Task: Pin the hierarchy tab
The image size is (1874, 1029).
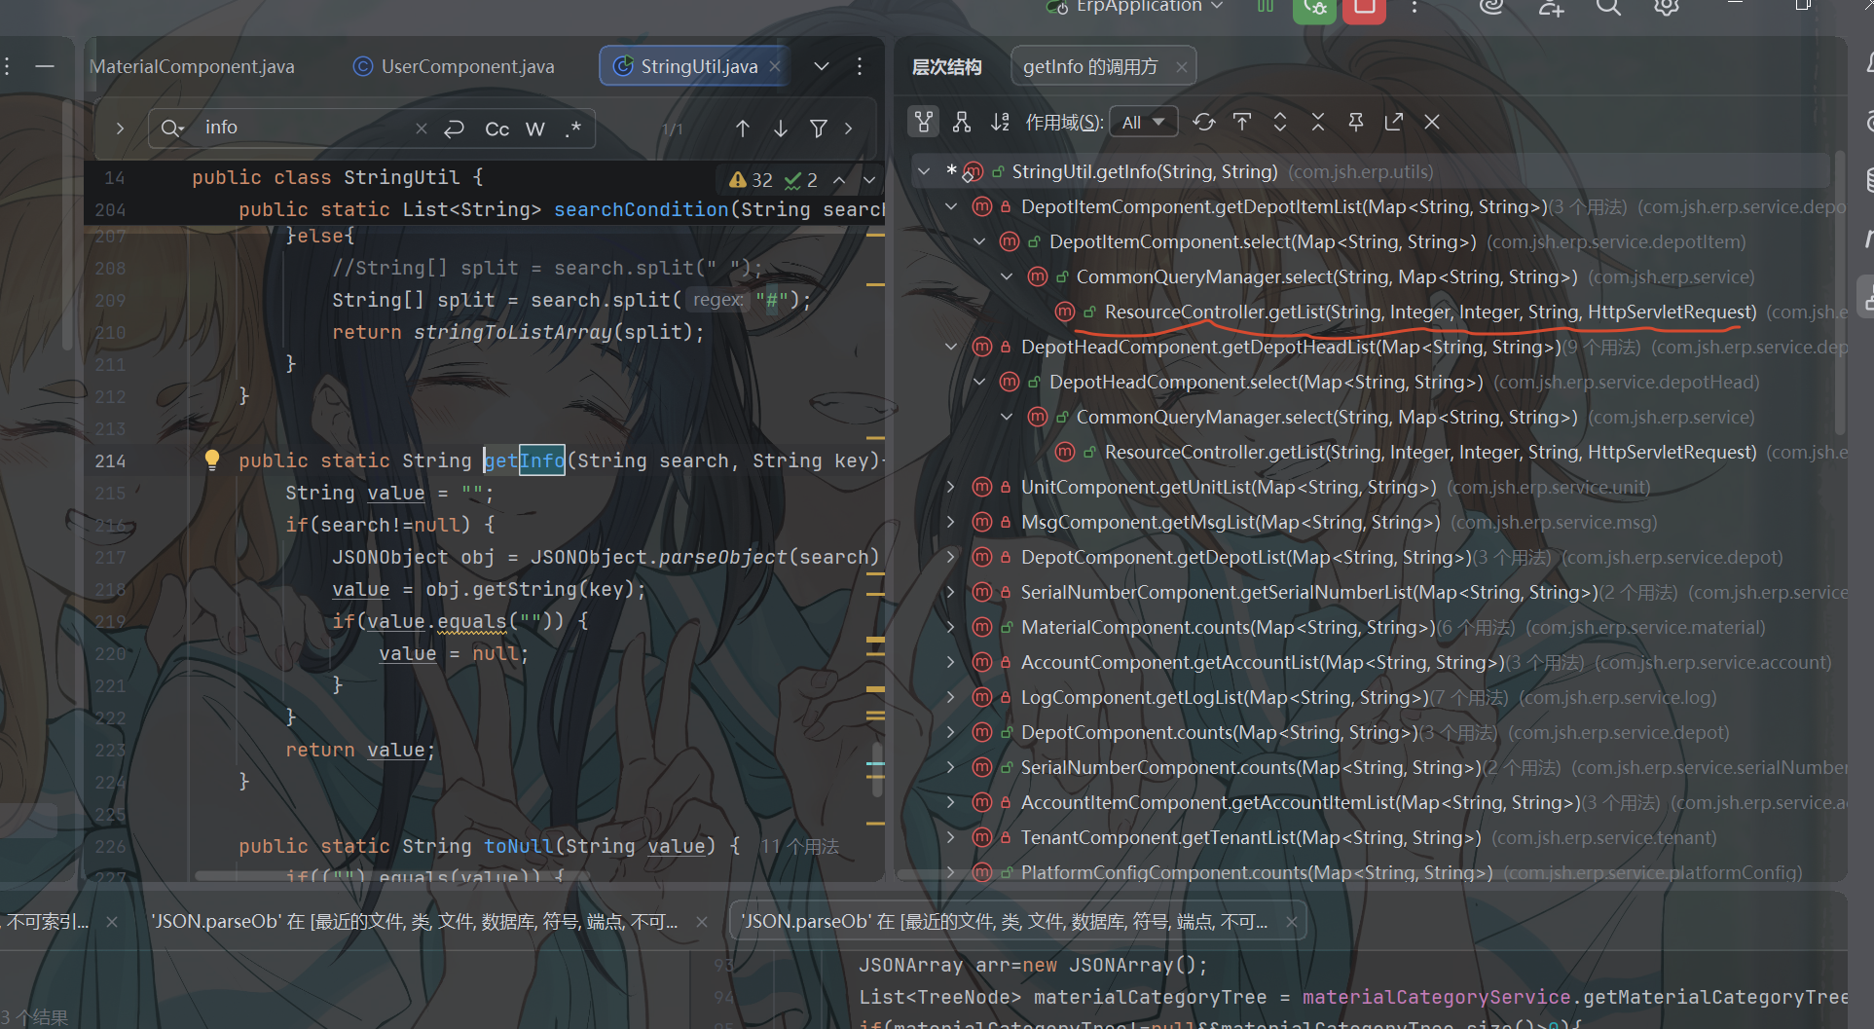Action: point(1356,122)
